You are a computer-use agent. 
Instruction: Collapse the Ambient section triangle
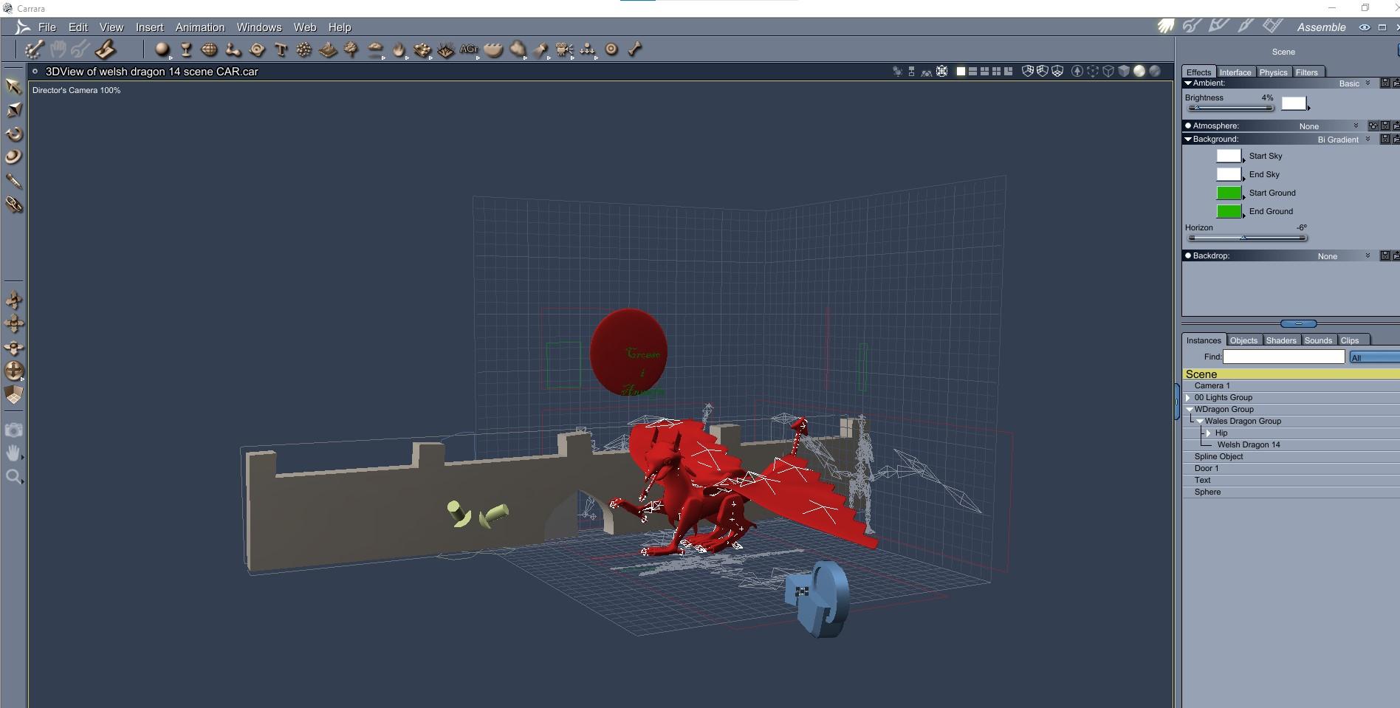pyautogui.click(x=1188, y=83)
